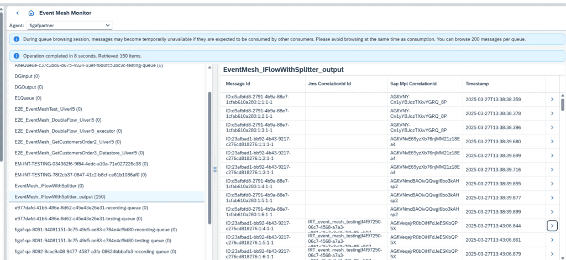Open details chevron for row 13:43:06.879
Screen dimensions: 566x260
tap(552, 253)
